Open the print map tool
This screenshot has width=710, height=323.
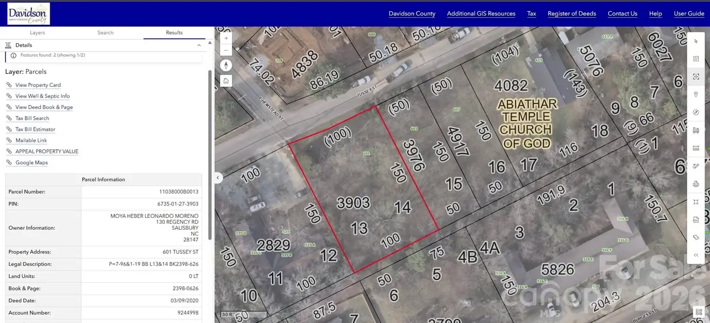(696, 184)
